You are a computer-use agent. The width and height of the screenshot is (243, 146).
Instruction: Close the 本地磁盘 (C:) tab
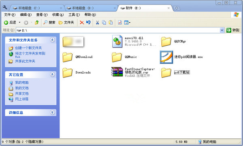click(x=61, y=8)
